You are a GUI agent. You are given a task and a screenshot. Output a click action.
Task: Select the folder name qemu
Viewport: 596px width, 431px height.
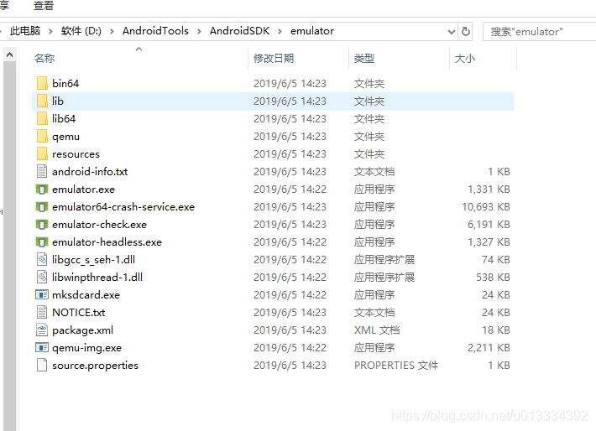click(x=65, y=137)
